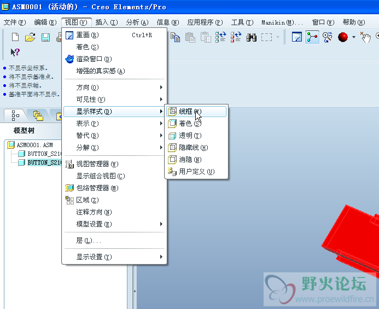
Task: Open the 工具(T) menu
Action: (242, 22)
